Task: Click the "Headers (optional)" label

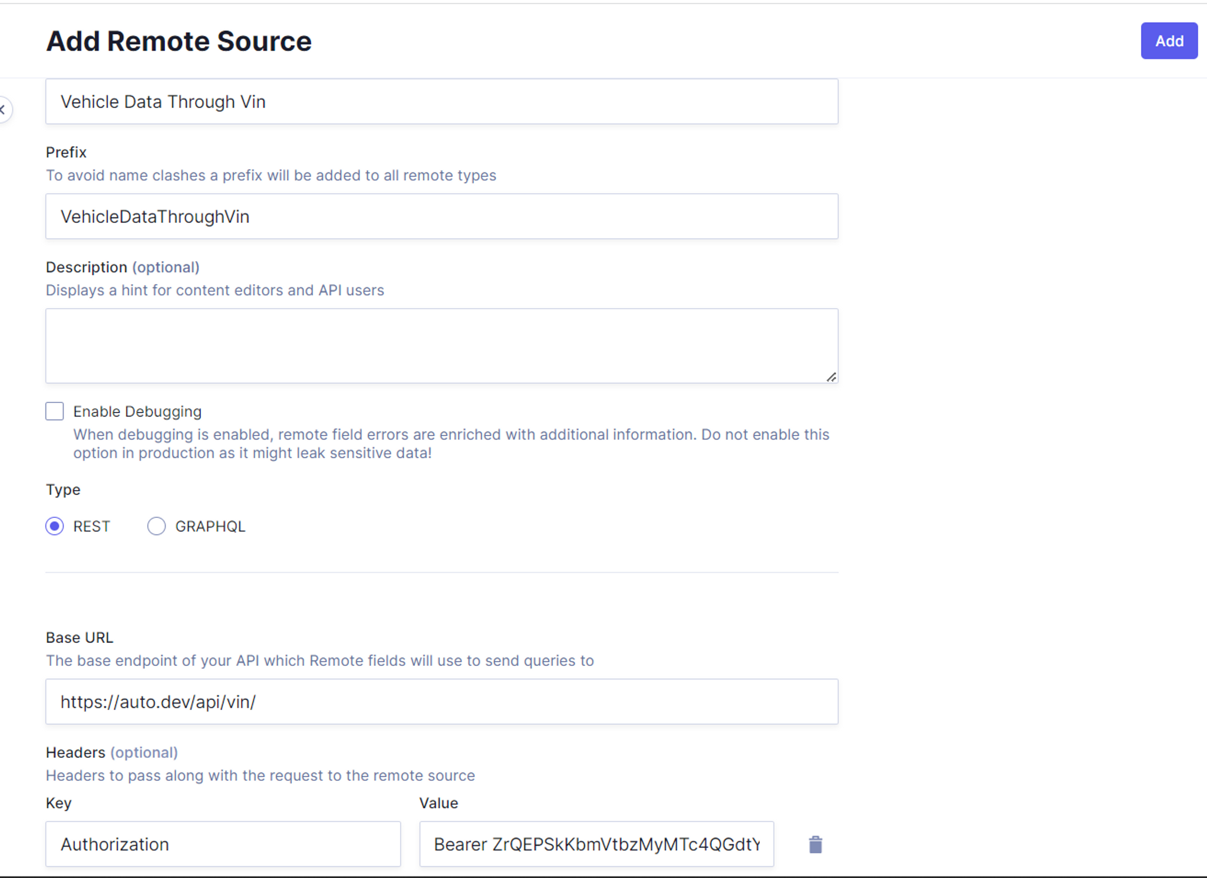Action: point(112,752)
